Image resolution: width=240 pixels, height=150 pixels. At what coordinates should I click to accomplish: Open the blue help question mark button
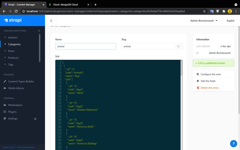233,144
